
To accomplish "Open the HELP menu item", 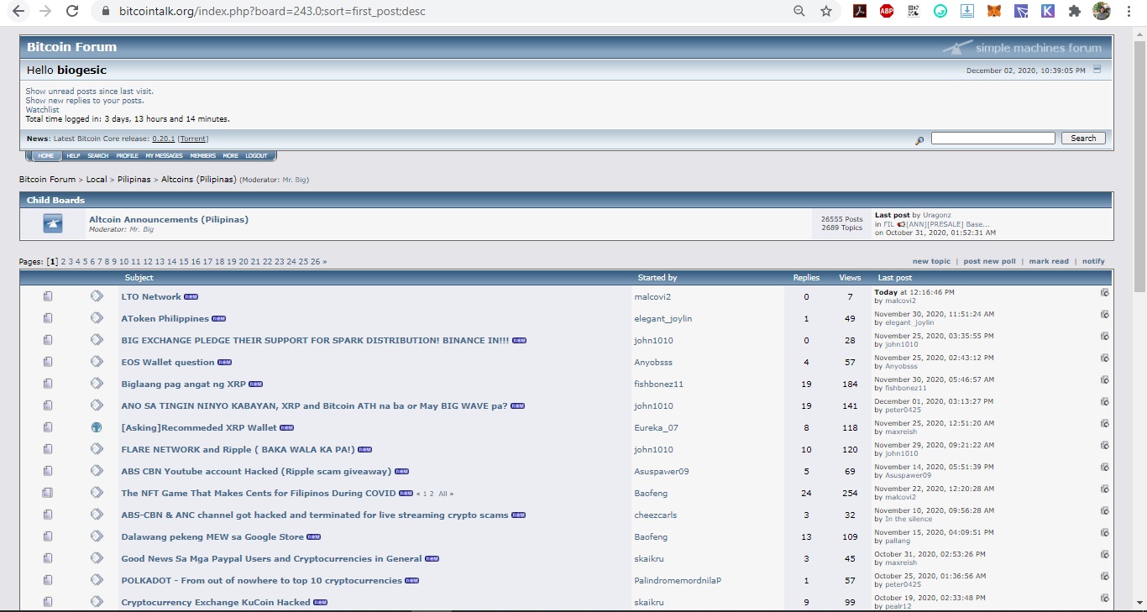I will coord(73,155).
